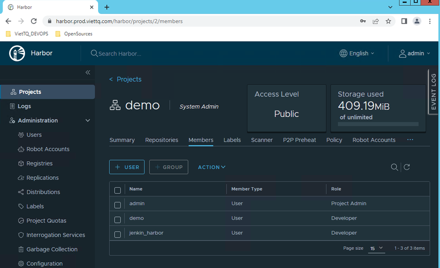
Task: Click the member list search magnifier icon
Action: [394, 167]
